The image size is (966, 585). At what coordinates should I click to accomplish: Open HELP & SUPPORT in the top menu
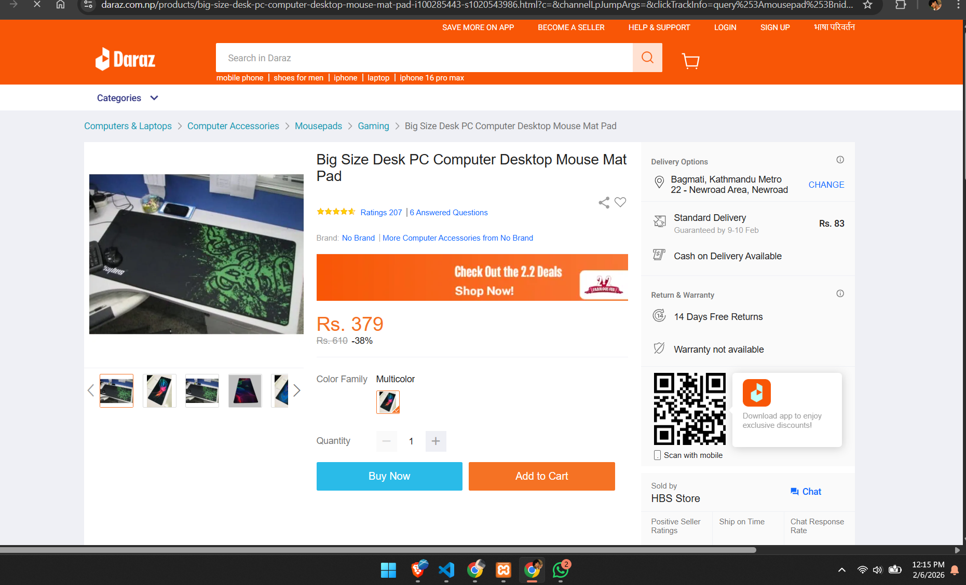tap(659, 27)
